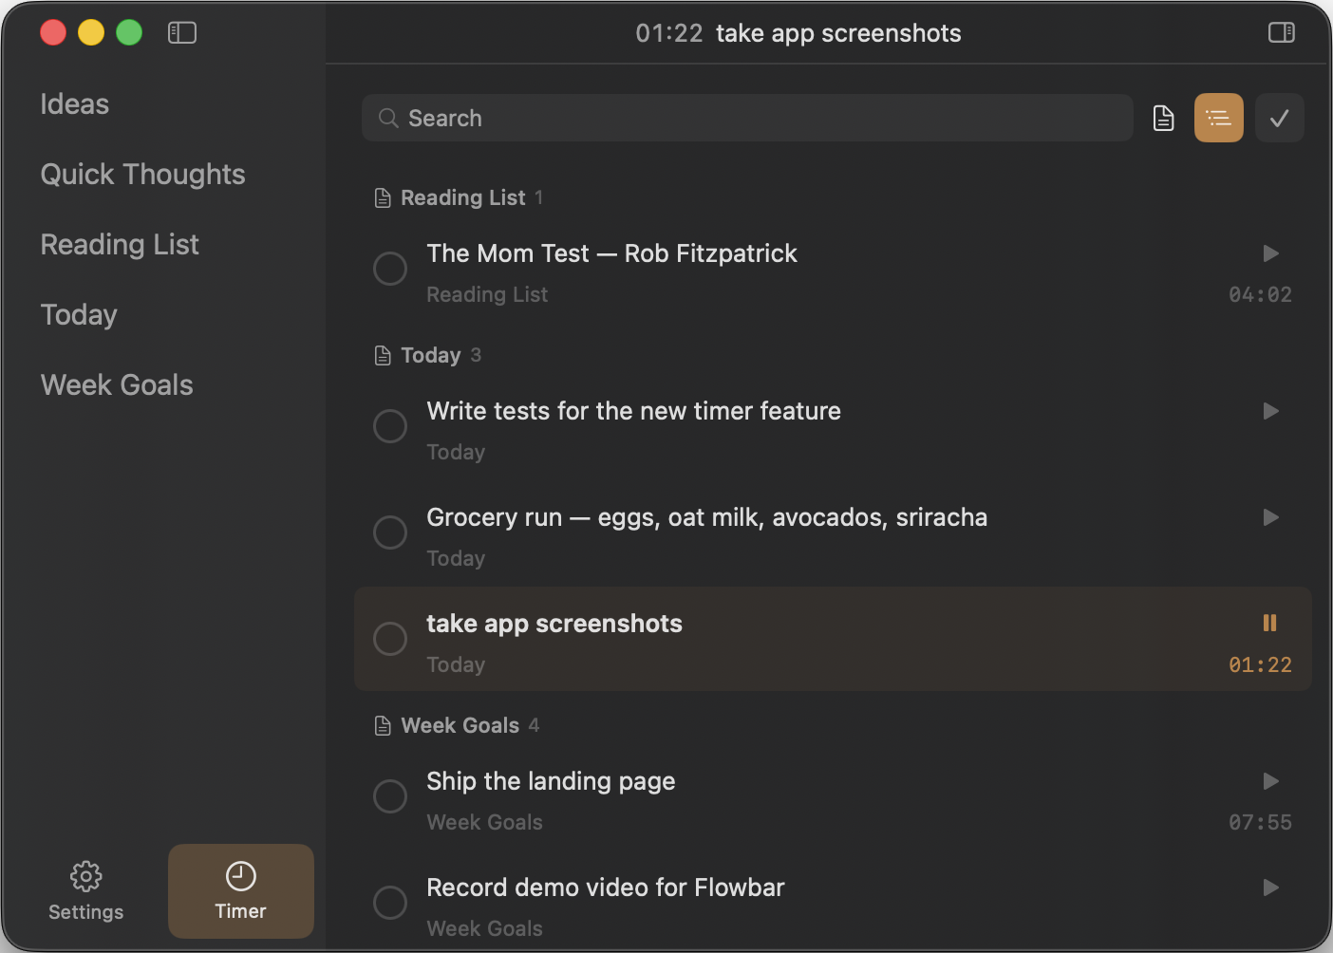Toggle the left sidebar panel icon
This screenshot has width=1333, height=953.
[x=181, y=33]
